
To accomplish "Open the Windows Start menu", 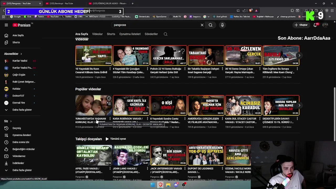I will point(153,185).
